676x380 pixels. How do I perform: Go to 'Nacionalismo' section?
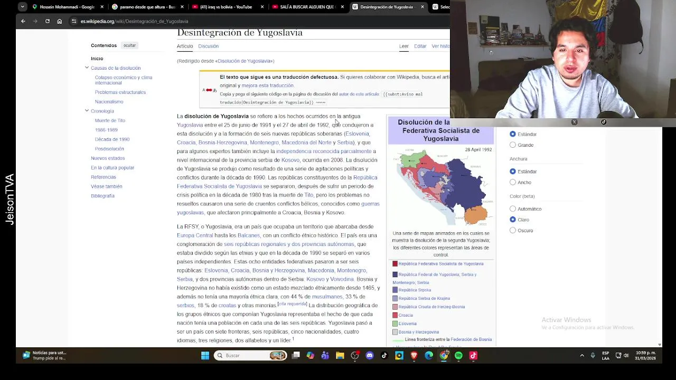pos(109,102)
